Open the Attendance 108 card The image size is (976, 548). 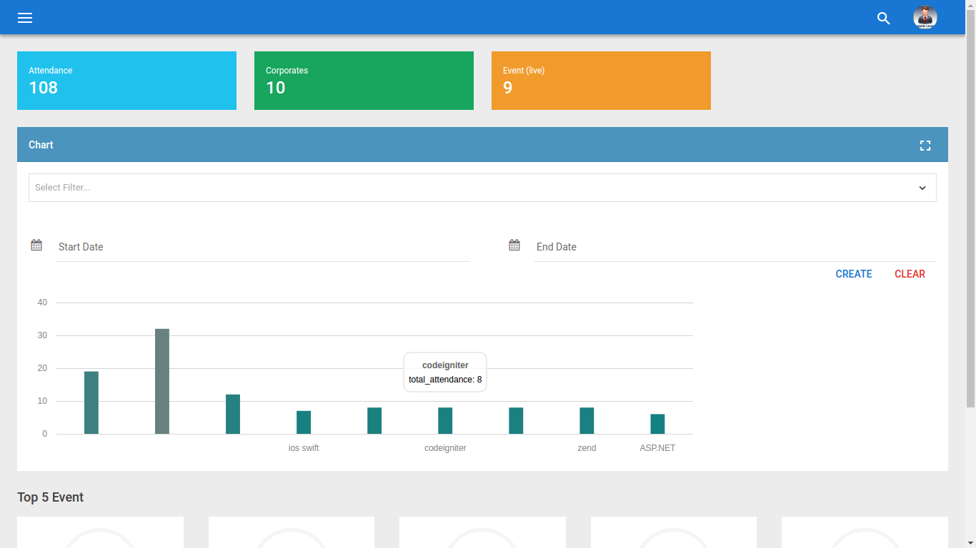(x=126, y=81)
